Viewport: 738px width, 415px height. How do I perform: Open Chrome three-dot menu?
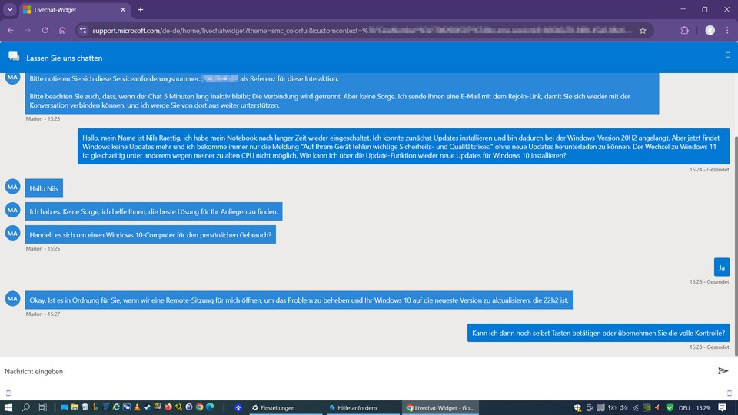(x=727, y=30)
